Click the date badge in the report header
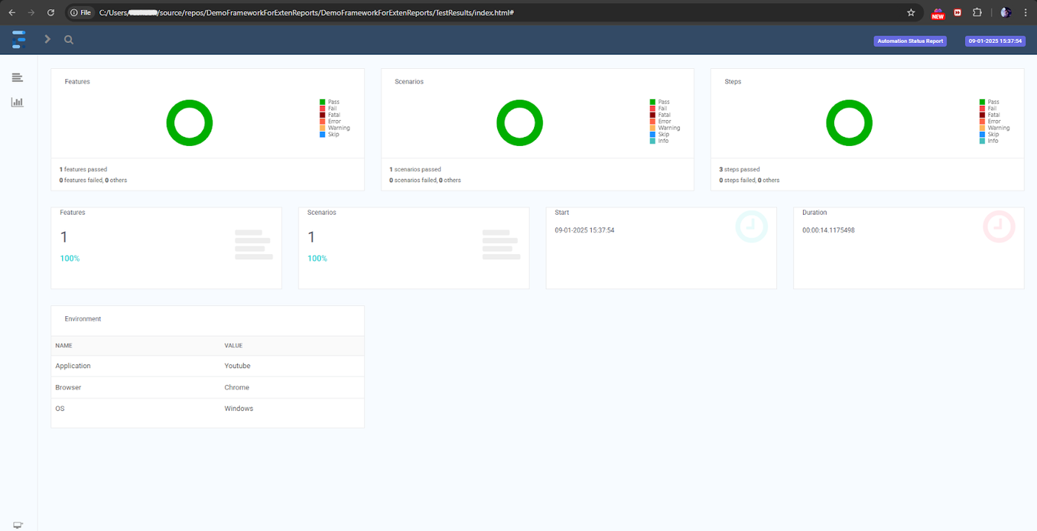 [x=995, y=41]
